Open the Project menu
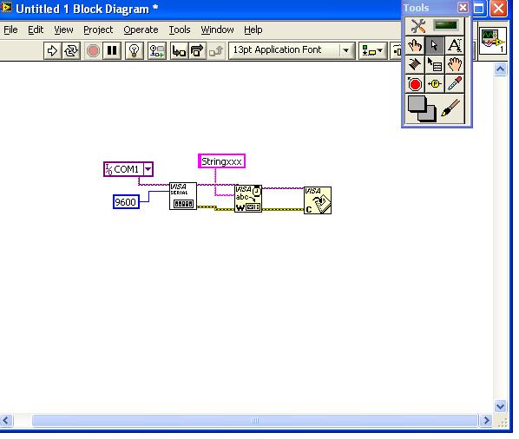 [98, 29]
